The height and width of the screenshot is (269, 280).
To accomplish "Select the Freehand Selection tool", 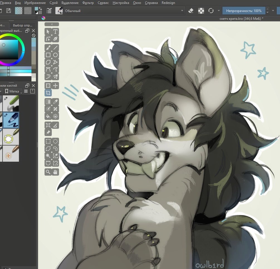I will tap(55, 149).
